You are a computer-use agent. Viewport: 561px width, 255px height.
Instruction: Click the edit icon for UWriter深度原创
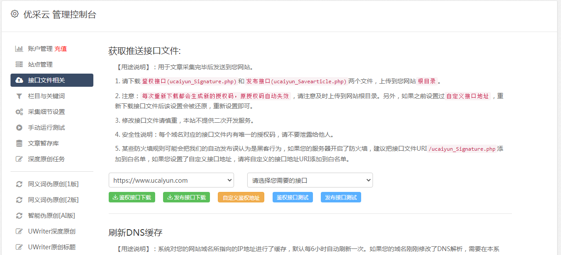coord(19,231)
